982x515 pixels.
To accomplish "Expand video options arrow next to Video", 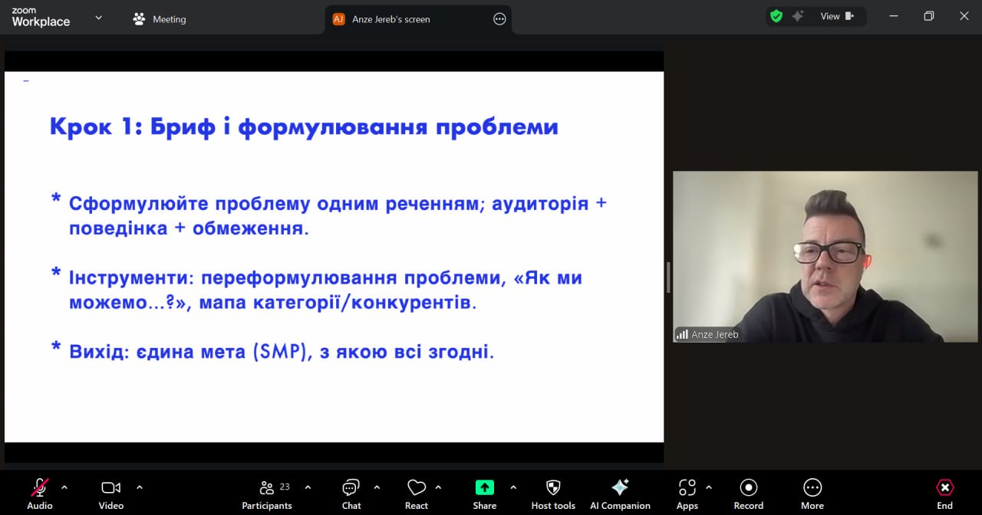I will pos(140,487).
